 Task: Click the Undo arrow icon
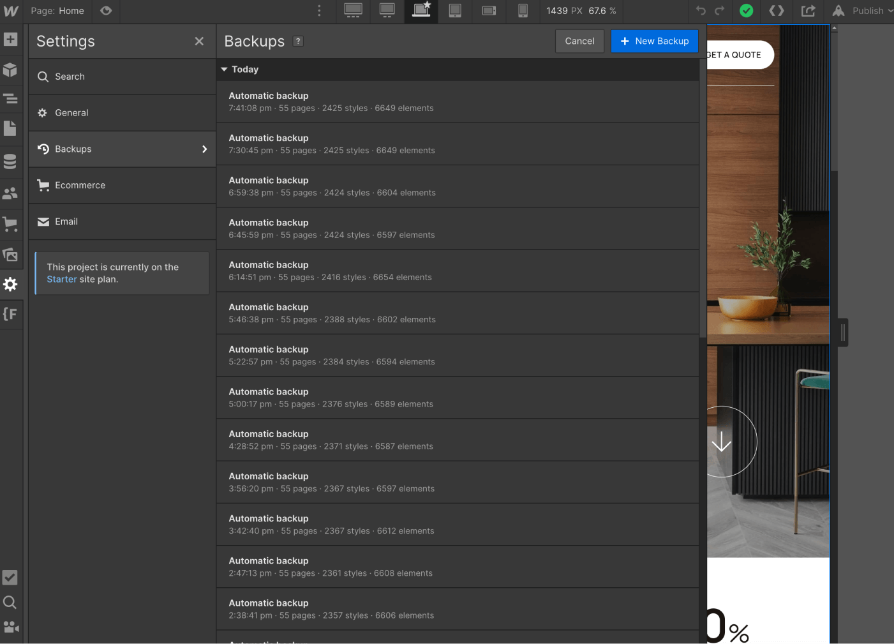pyautogui.click(x=701, y=11)
